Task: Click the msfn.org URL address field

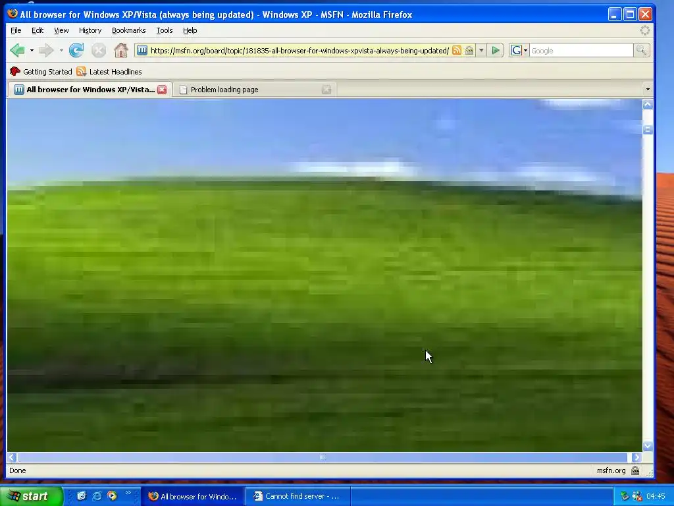Action: click(x=299, y=50)
